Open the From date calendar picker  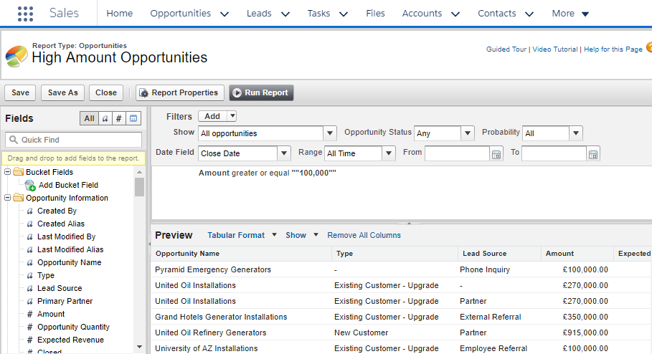496,154
